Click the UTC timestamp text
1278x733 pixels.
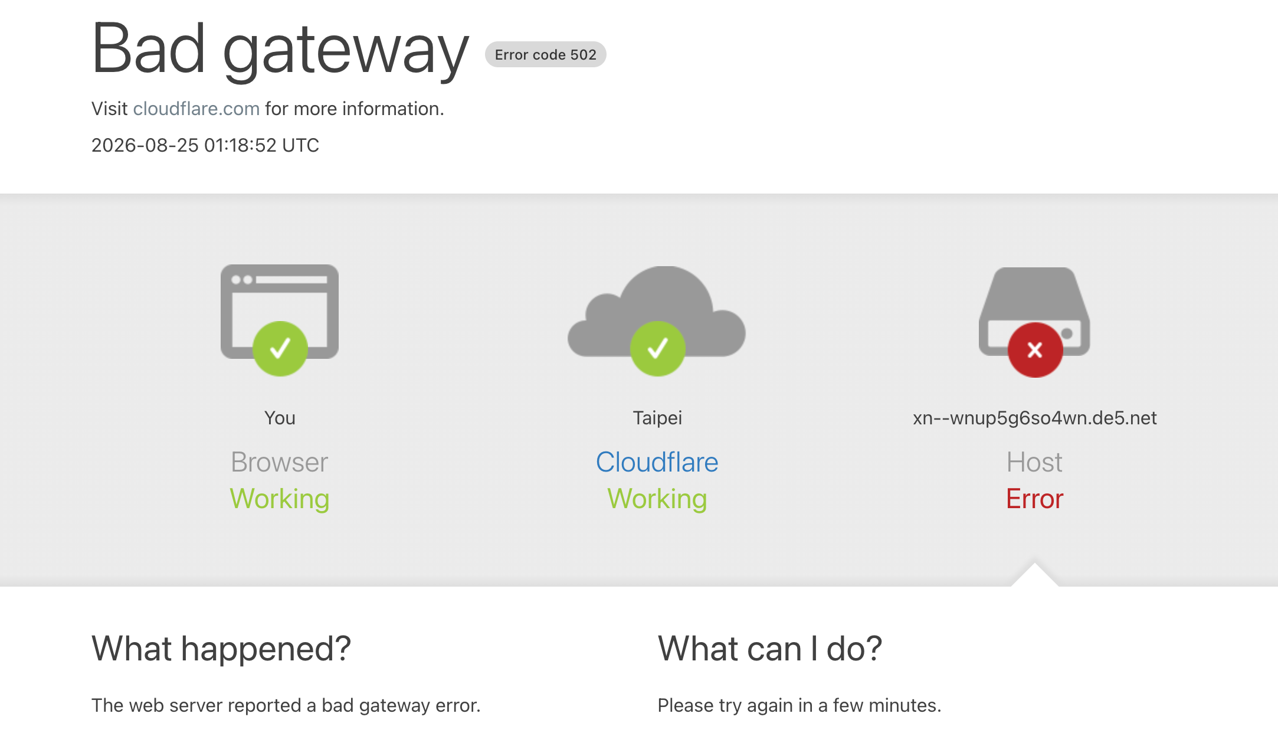pos(205,145)
